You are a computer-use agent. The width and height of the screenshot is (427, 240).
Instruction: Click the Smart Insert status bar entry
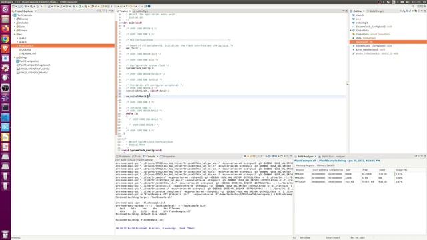[x=332, y=237]
